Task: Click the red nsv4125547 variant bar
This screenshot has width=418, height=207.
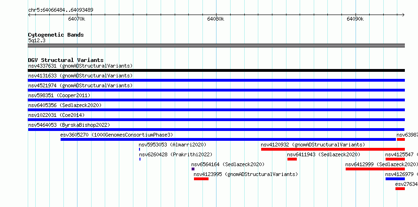Action: (x=395, y=159)
